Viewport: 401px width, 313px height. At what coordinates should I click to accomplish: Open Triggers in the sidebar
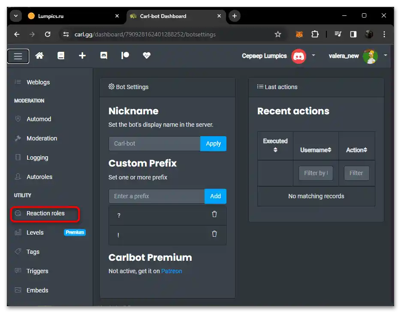coord(37,271)
